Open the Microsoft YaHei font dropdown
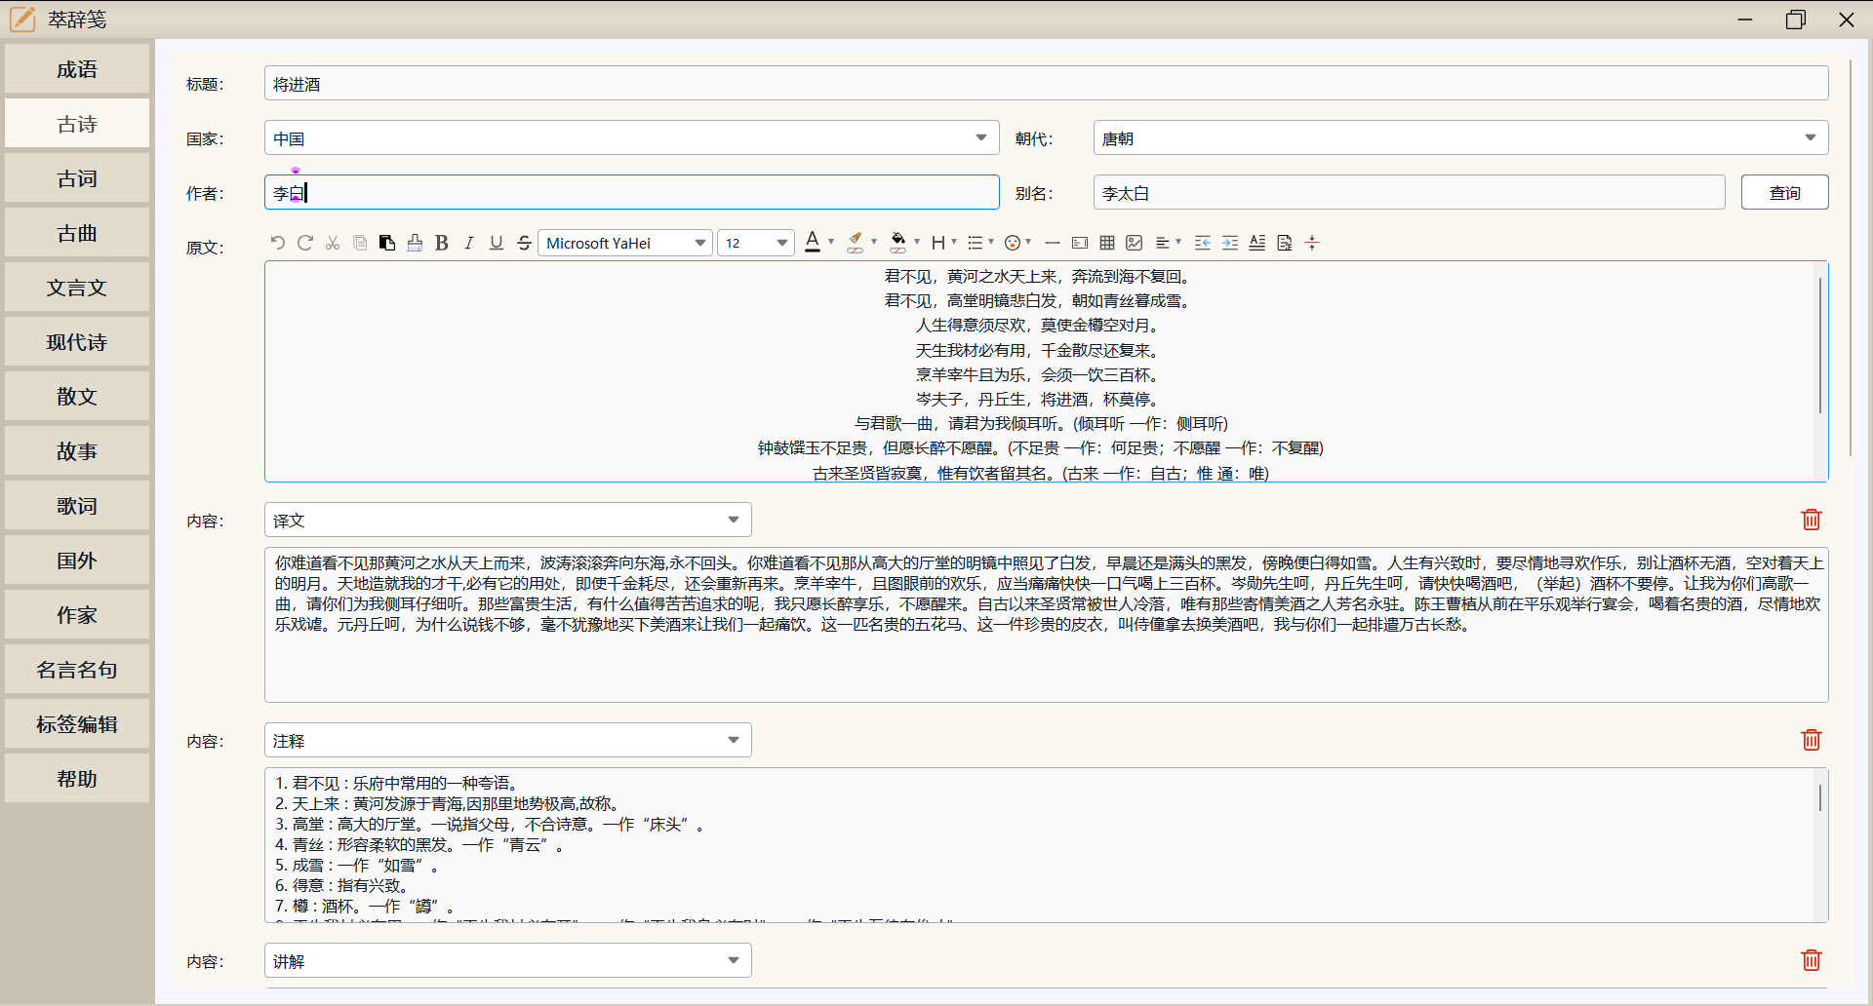The width and height of the screenshot is (1873, 1006). tap(625, 243)
